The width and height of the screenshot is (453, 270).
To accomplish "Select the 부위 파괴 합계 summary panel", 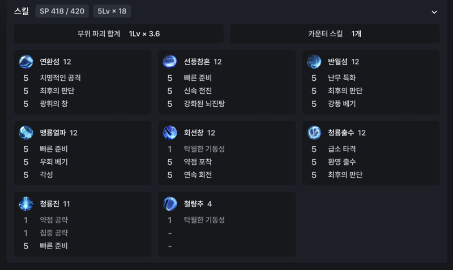I will click(119, 34).
